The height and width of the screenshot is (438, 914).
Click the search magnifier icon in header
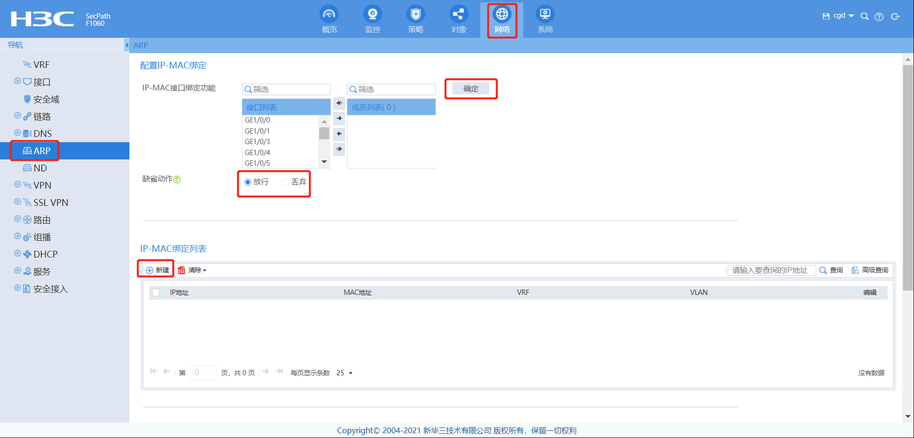point(865,16)
